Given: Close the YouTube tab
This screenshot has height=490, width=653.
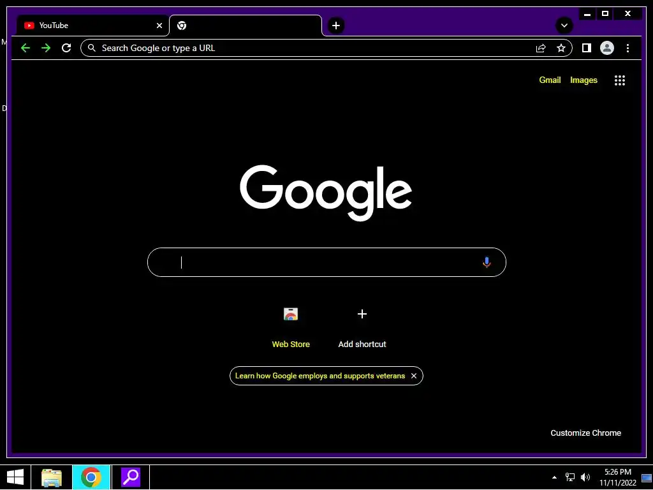Looking at the screenshot, I should (159, 26).
